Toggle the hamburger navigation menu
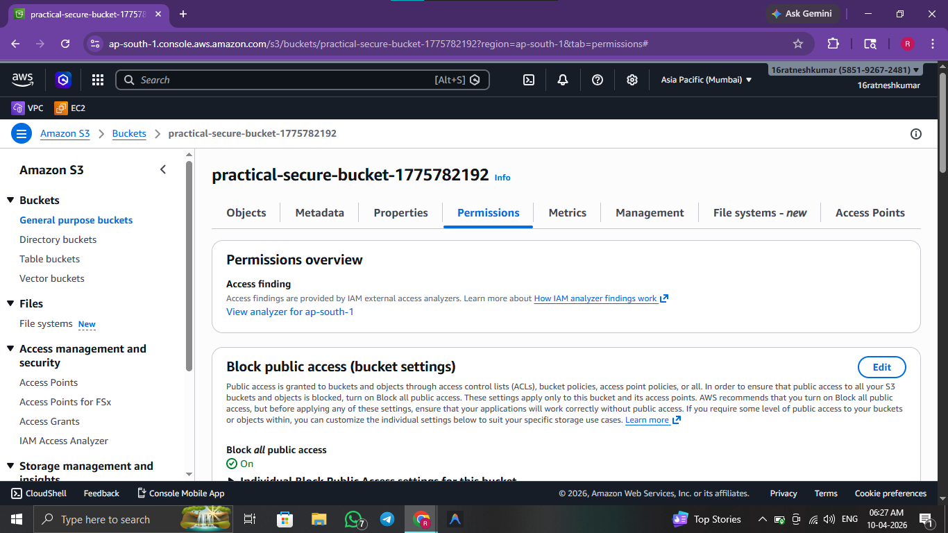Viewport: 948px width, 533px height. (x=22, y=133)
